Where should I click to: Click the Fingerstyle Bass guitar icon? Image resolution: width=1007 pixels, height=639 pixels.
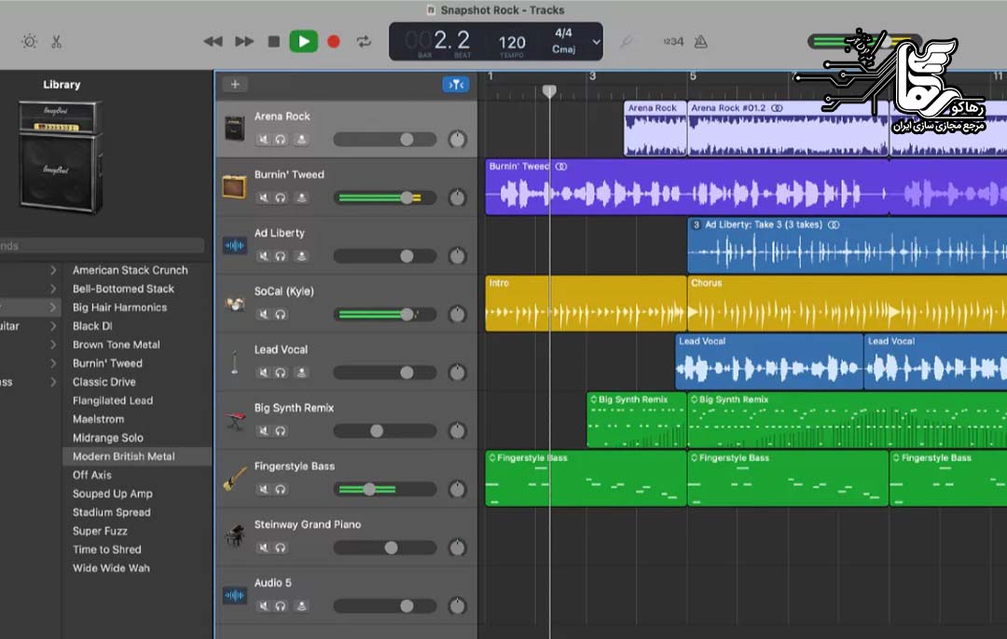tap(234, 479)
